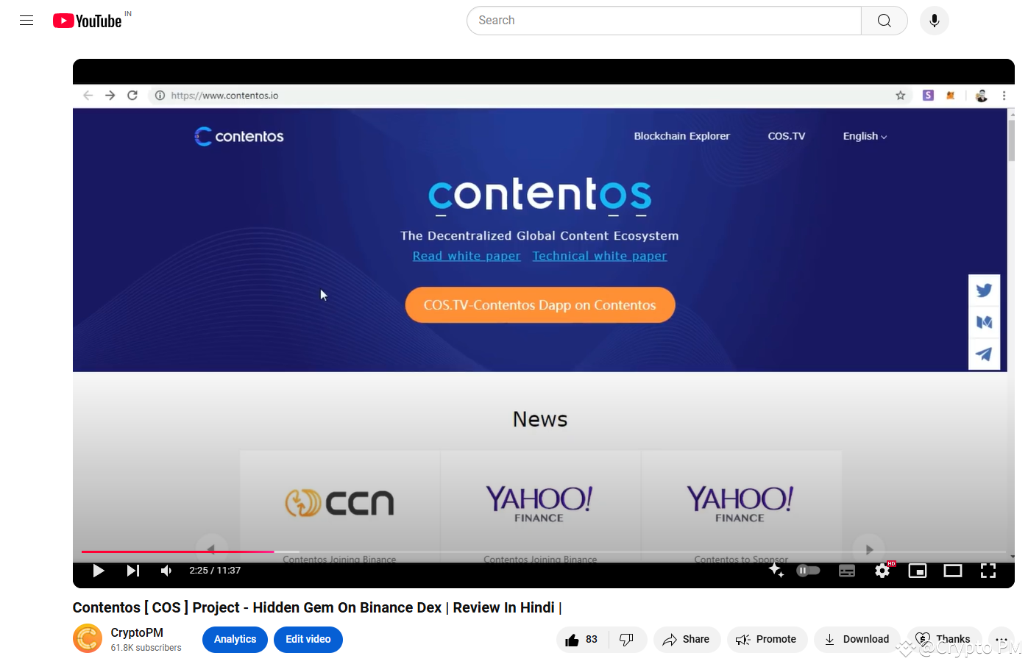
Task: Click the red video progress bar
Action: [177, 551]
